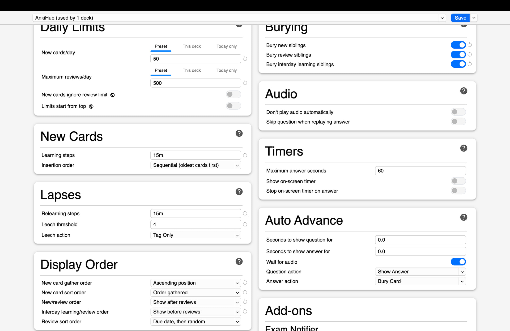510x331 pixels.
Task: Reset New cards/day to default
Action: [245, 59]
